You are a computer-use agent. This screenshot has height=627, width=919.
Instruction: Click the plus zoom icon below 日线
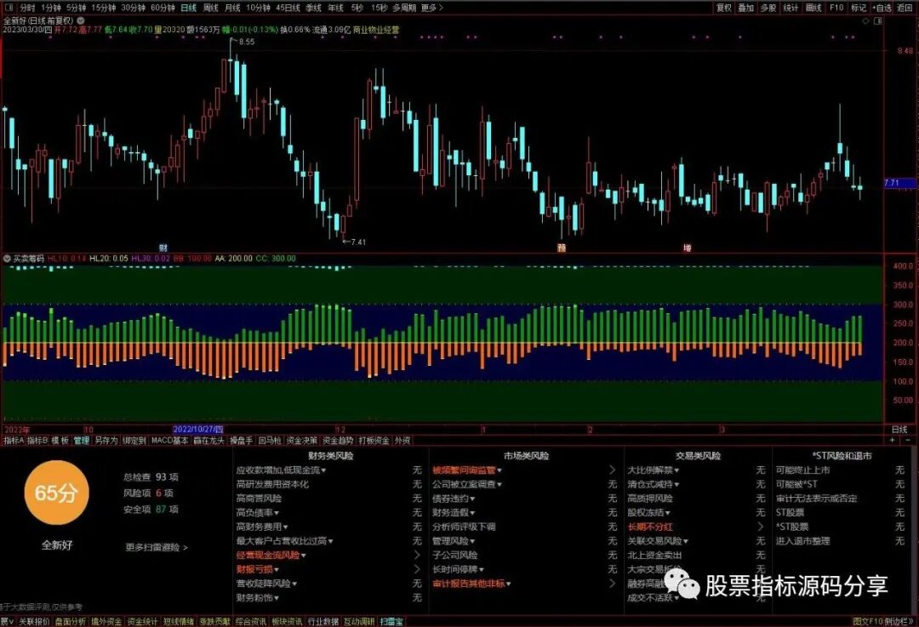[x=893, y=440]
